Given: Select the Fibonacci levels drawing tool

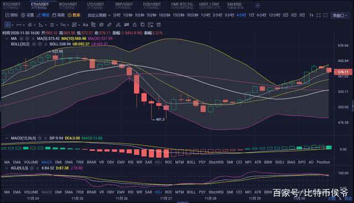Looking at the screenshot, I should (52, 24).
